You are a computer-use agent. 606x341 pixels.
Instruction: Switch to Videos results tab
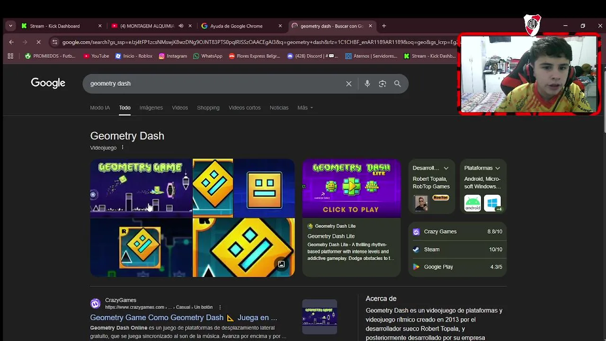click(180, 108)
